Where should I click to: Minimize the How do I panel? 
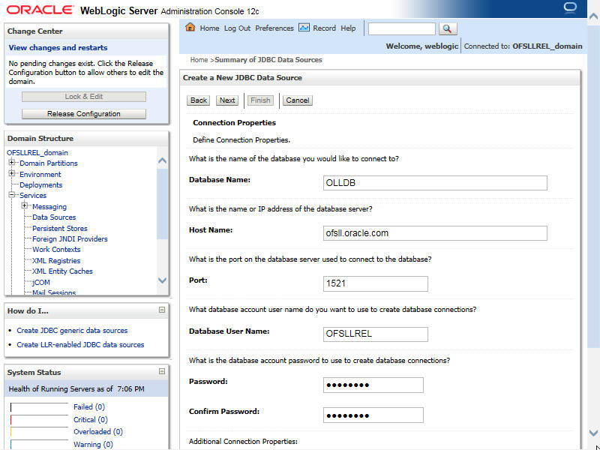click(162, 310)
